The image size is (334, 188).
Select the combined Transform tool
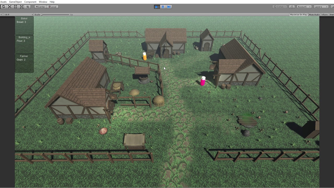22,7
